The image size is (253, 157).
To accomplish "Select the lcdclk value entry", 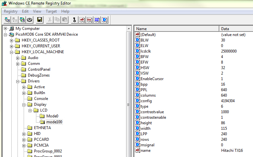I will coord(147,51).
